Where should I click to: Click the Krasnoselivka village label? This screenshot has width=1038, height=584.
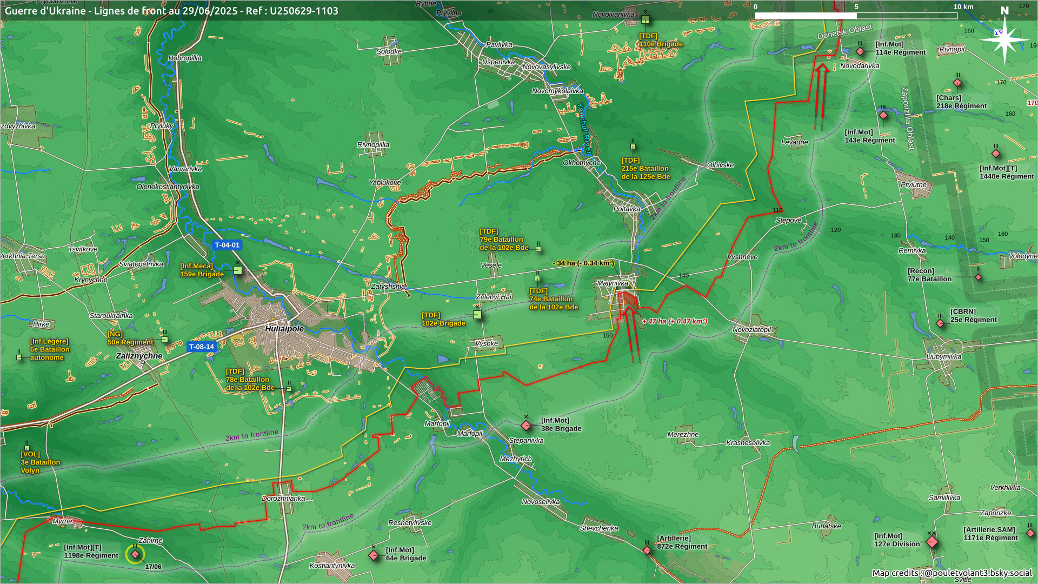(x=748, y=442)
